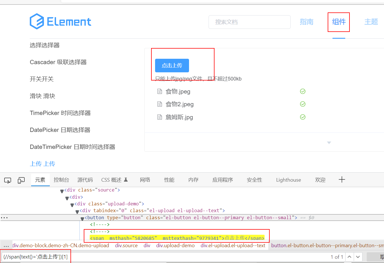Click the XPath search field at bottom
Screen dimensions: 384x263
[x=34, y=257]
